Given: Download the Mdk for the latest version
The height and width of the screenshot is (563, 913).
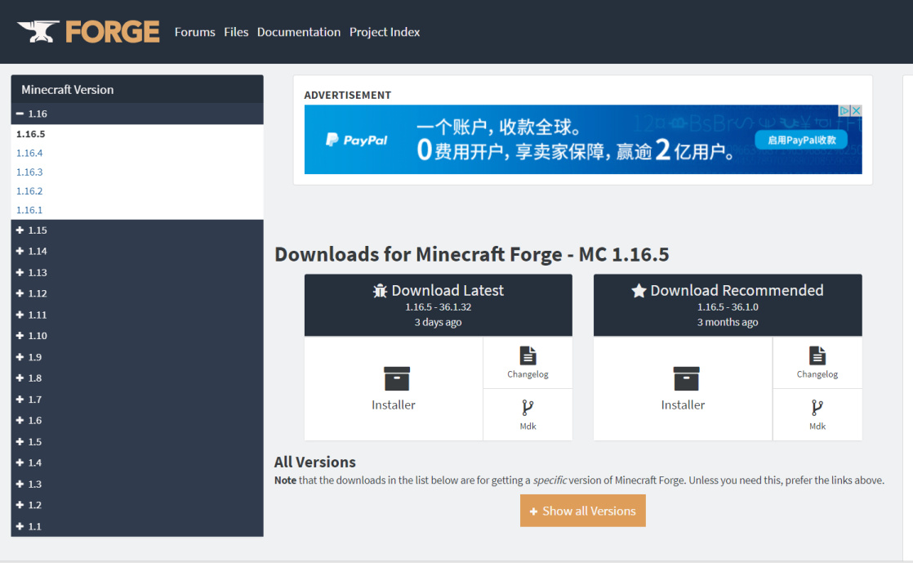Looking at the screenshot, I should [527, 415].
